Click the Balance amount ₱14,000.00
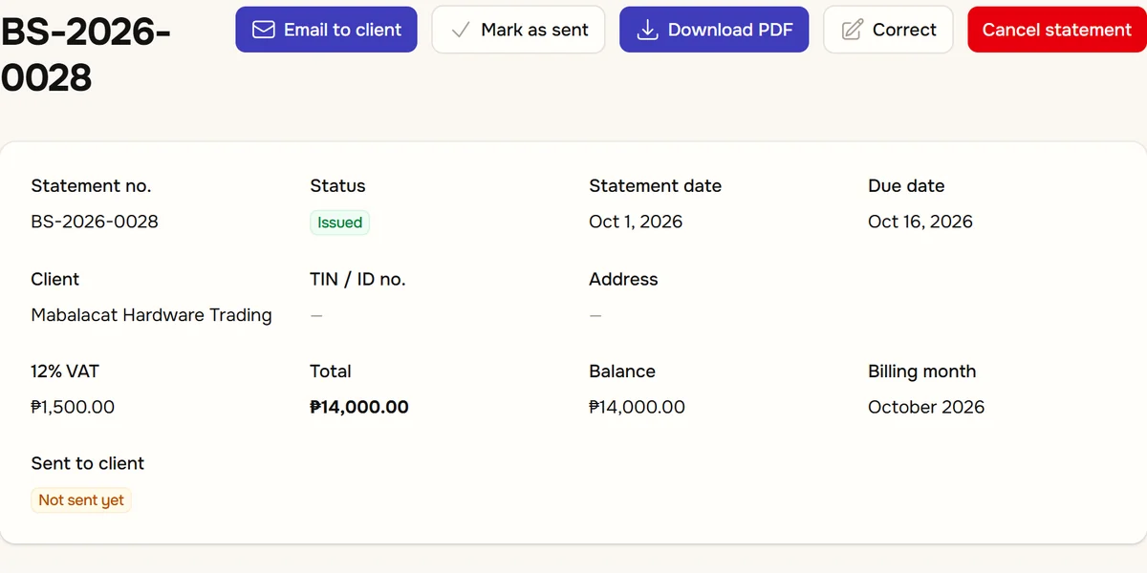The image size is (1147, 573). 637,407
